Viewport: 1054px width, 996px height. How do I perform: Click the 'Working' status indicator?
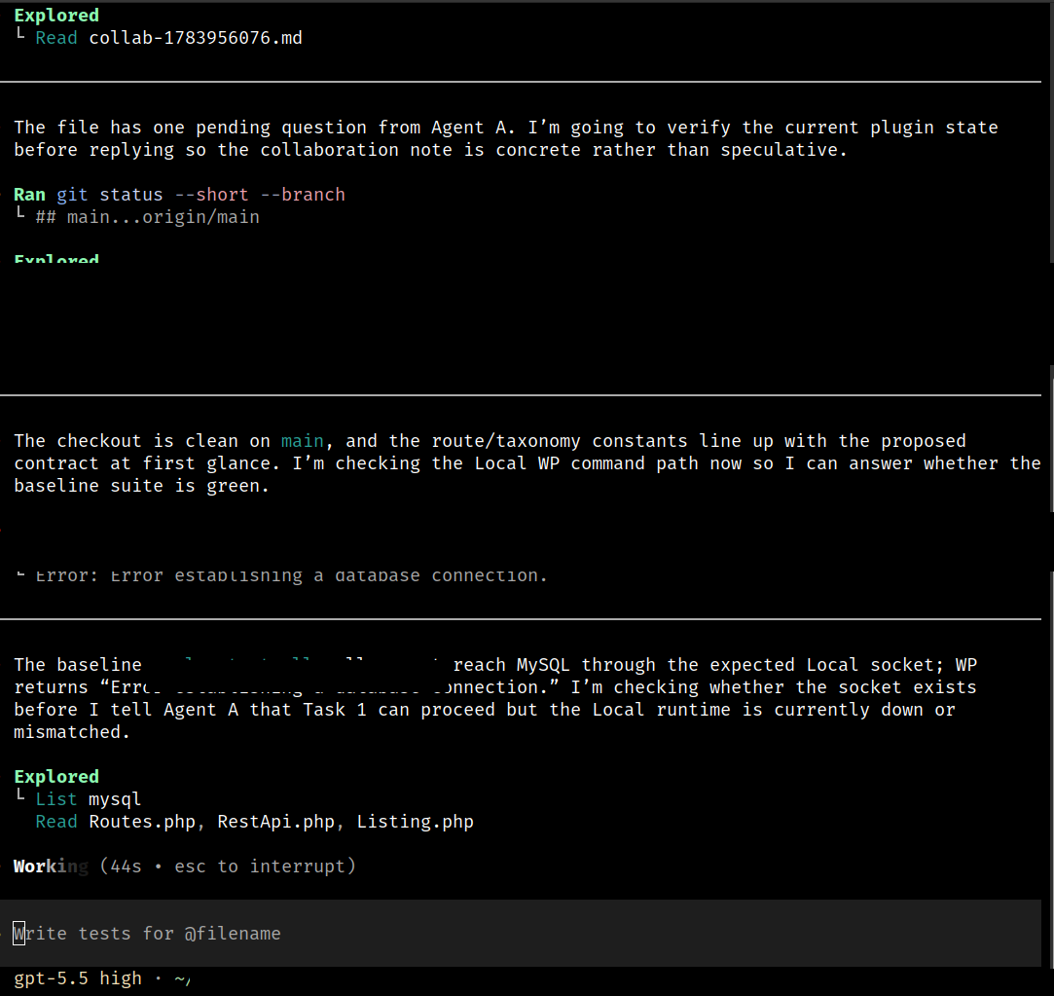coord(51,867)
